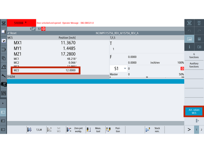Click the Stock removal icon
Screen dimensions: 204x153
[148, 130]
